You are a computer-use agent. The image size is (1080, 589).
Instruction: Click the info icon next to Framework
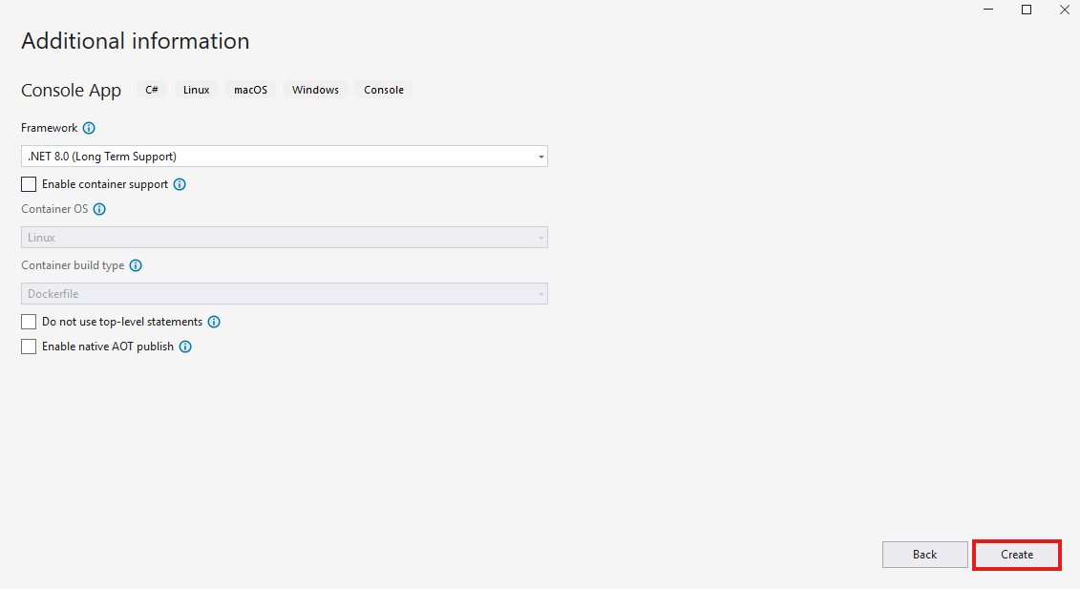[x=89, y=128]
